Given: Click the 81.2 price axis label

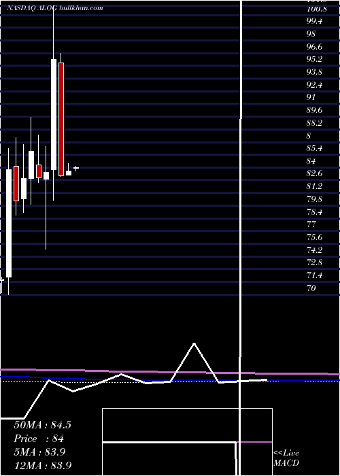Looking at the screenshot, I should pyautogui.click(x=314, y=186).
